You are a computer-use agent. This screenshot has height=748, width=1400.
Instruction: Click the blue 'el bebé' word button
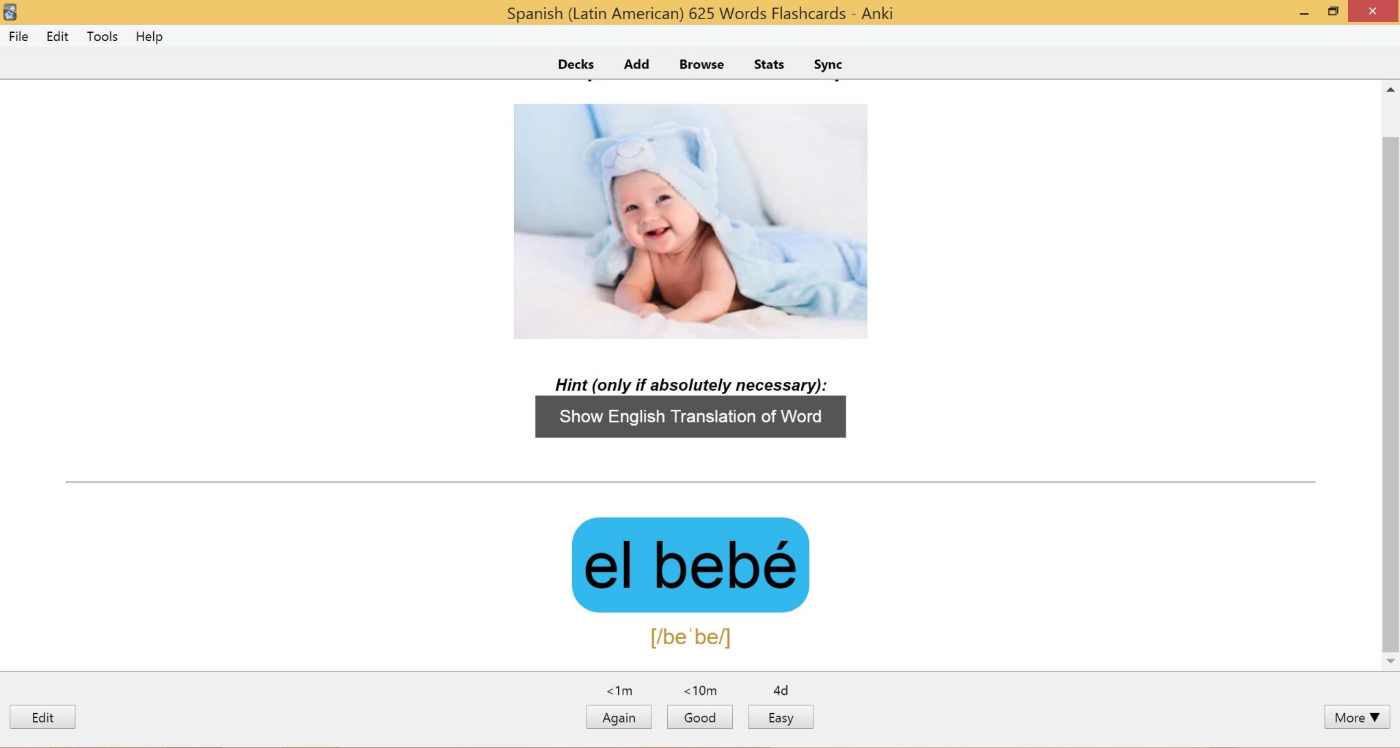point(689,564)
